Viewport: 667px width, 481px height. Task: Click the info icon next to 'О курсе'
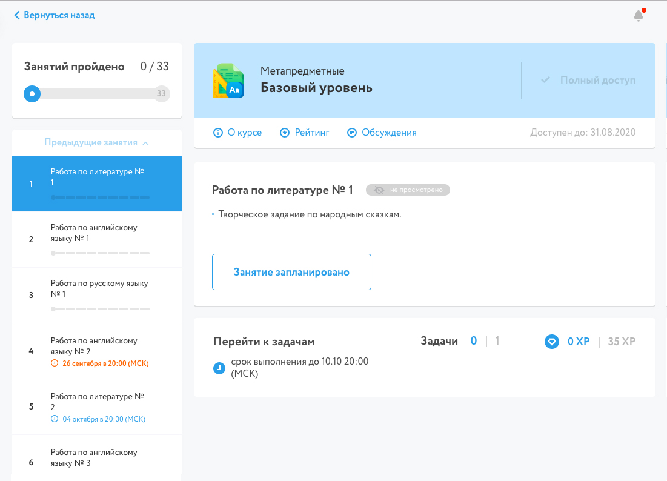tap(218, 133)
